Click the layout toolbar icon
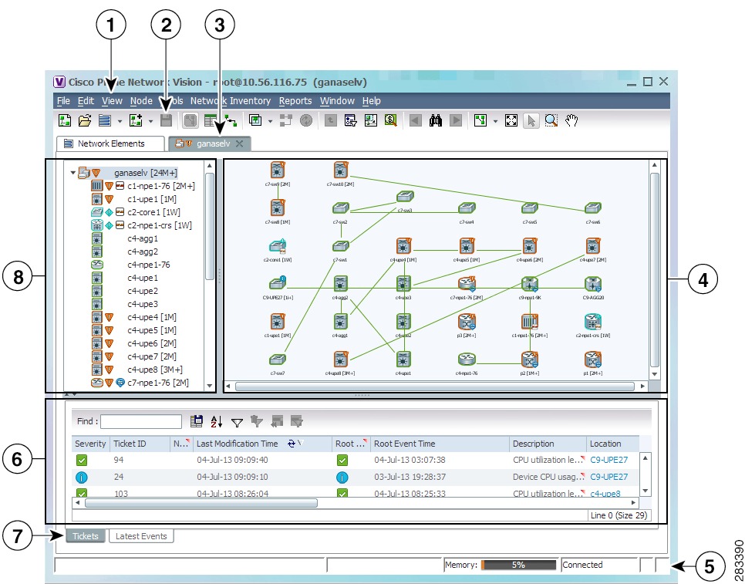This screenshot has width=745, height=584. (480, 120)
